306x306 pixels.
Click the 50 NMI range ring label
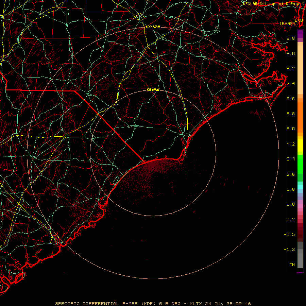point(153,90)
